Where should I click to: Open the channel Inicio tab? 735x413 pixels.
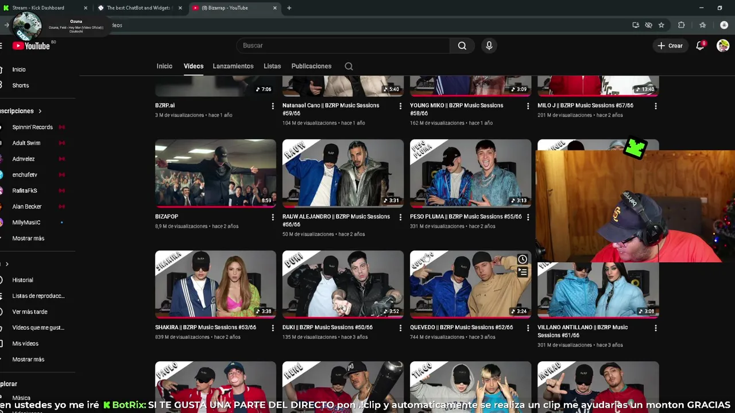pos(164,66)
